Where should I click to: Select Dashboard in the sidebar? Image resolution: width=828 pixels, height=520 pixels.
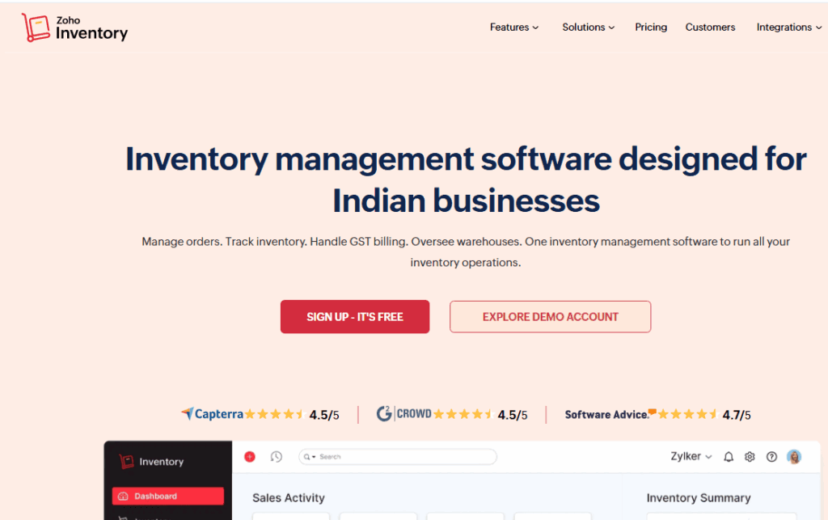click(167, 497)
